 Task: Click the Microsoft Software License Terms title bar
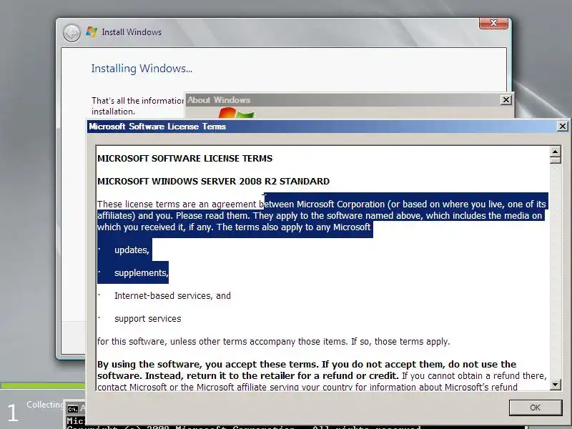tap(321, 127)
